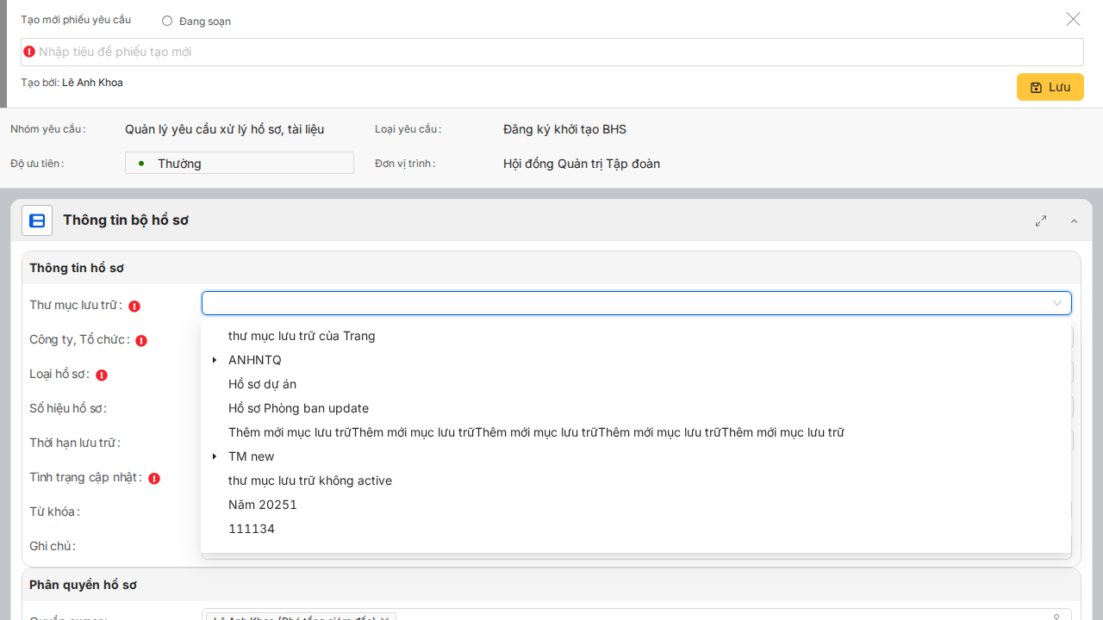Image resolution: width=1103 pixels, height=620 pixels.
Task: Expand the ANHNTQ folder node
Action: coord(215,360)
